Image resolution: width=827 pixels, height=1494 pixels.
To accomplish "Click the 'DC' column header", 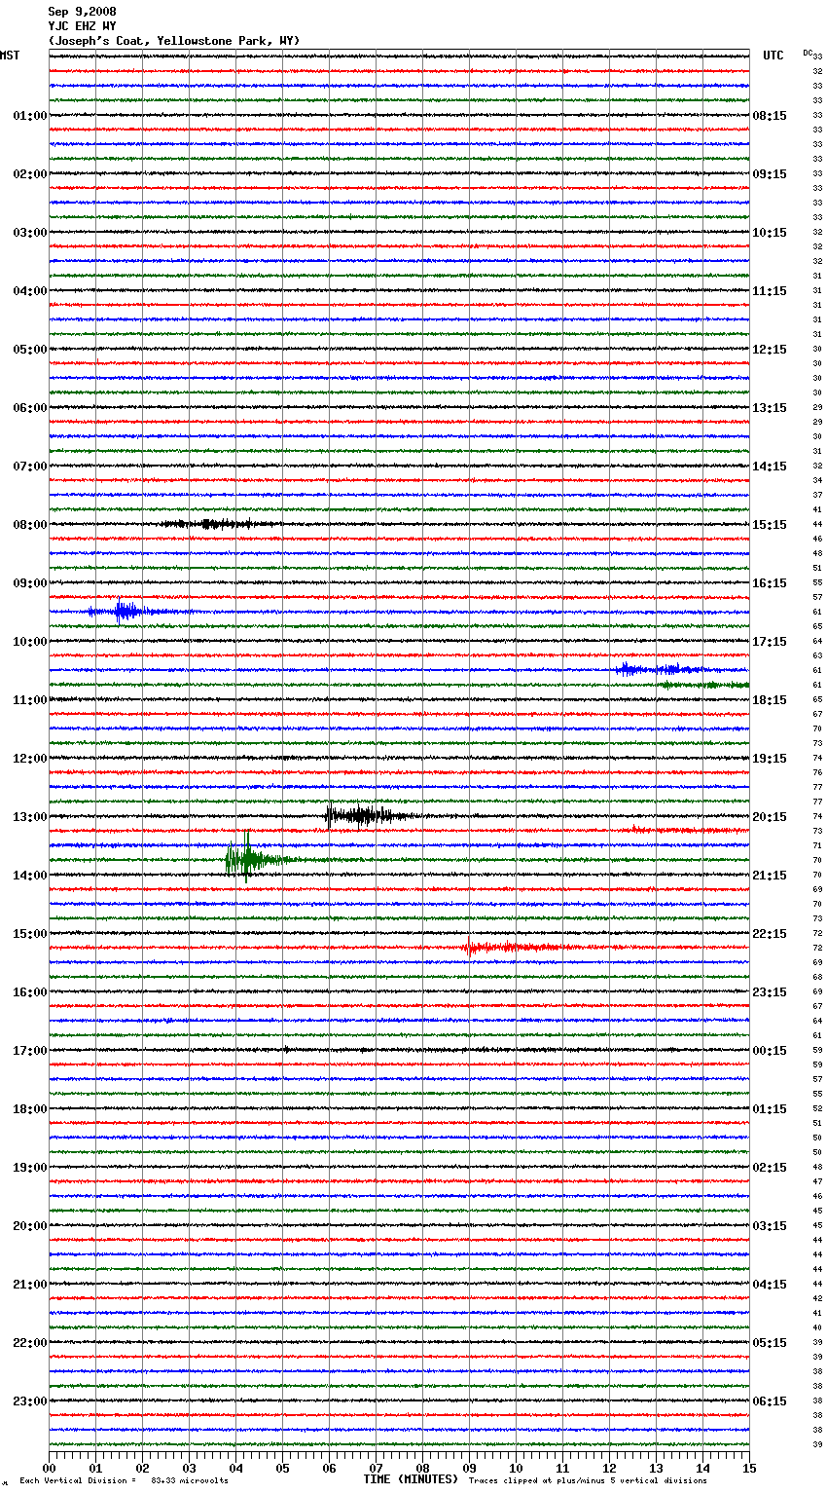I will [x=808, y=53].
